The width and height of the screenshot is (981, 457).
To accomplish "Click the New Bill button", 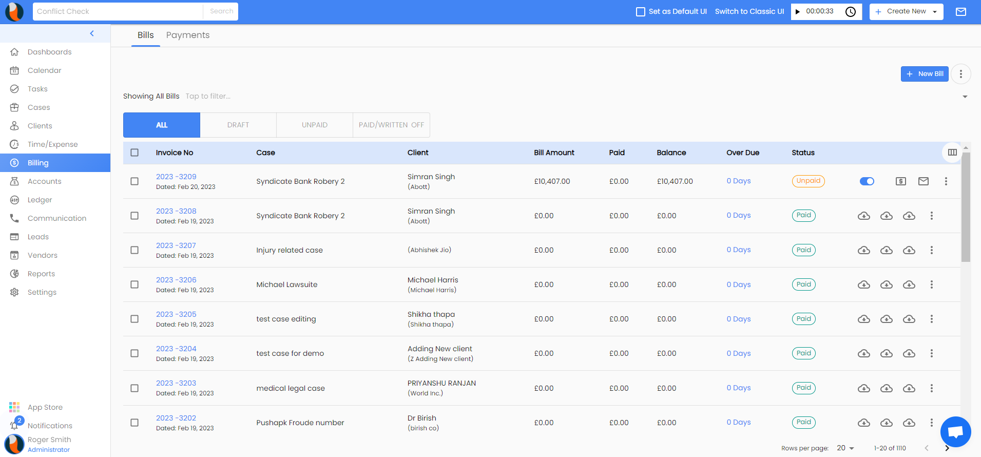I will point(924,74).
